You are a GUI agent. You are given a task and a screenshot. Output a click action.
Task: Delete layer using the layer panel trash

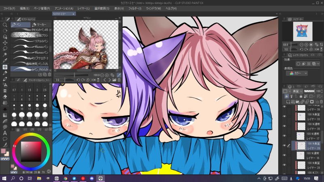tap(321, 102)
